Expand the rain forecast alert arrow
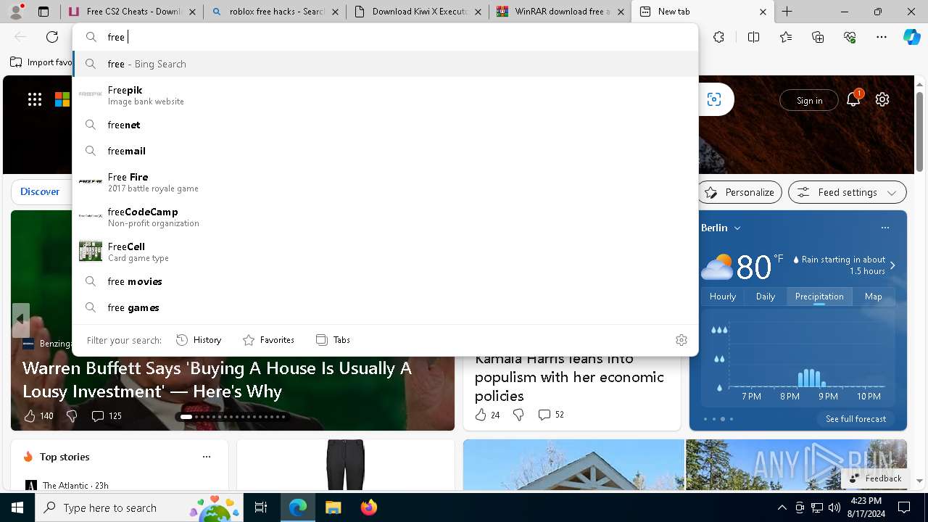This screenshot has width=928, height=522. [892, 265]
